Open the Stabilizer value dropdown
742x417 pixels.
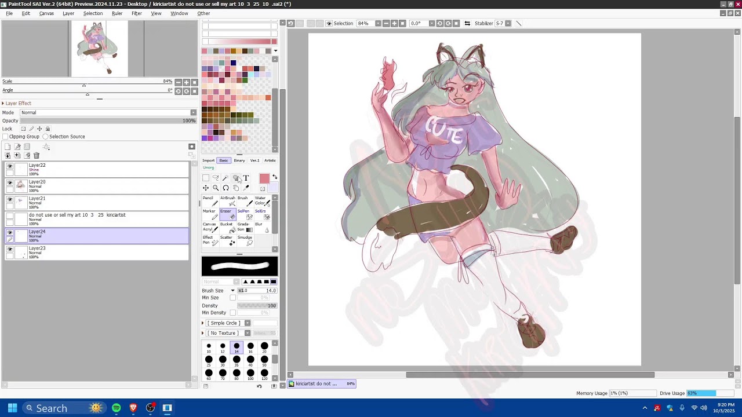pos(508,23)
